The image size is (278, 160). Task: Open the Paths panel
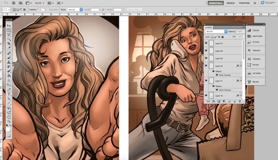tap(255, 65)
